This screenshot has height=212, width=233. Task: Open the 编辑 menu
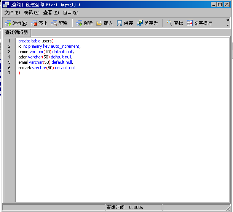pos(32,13)
